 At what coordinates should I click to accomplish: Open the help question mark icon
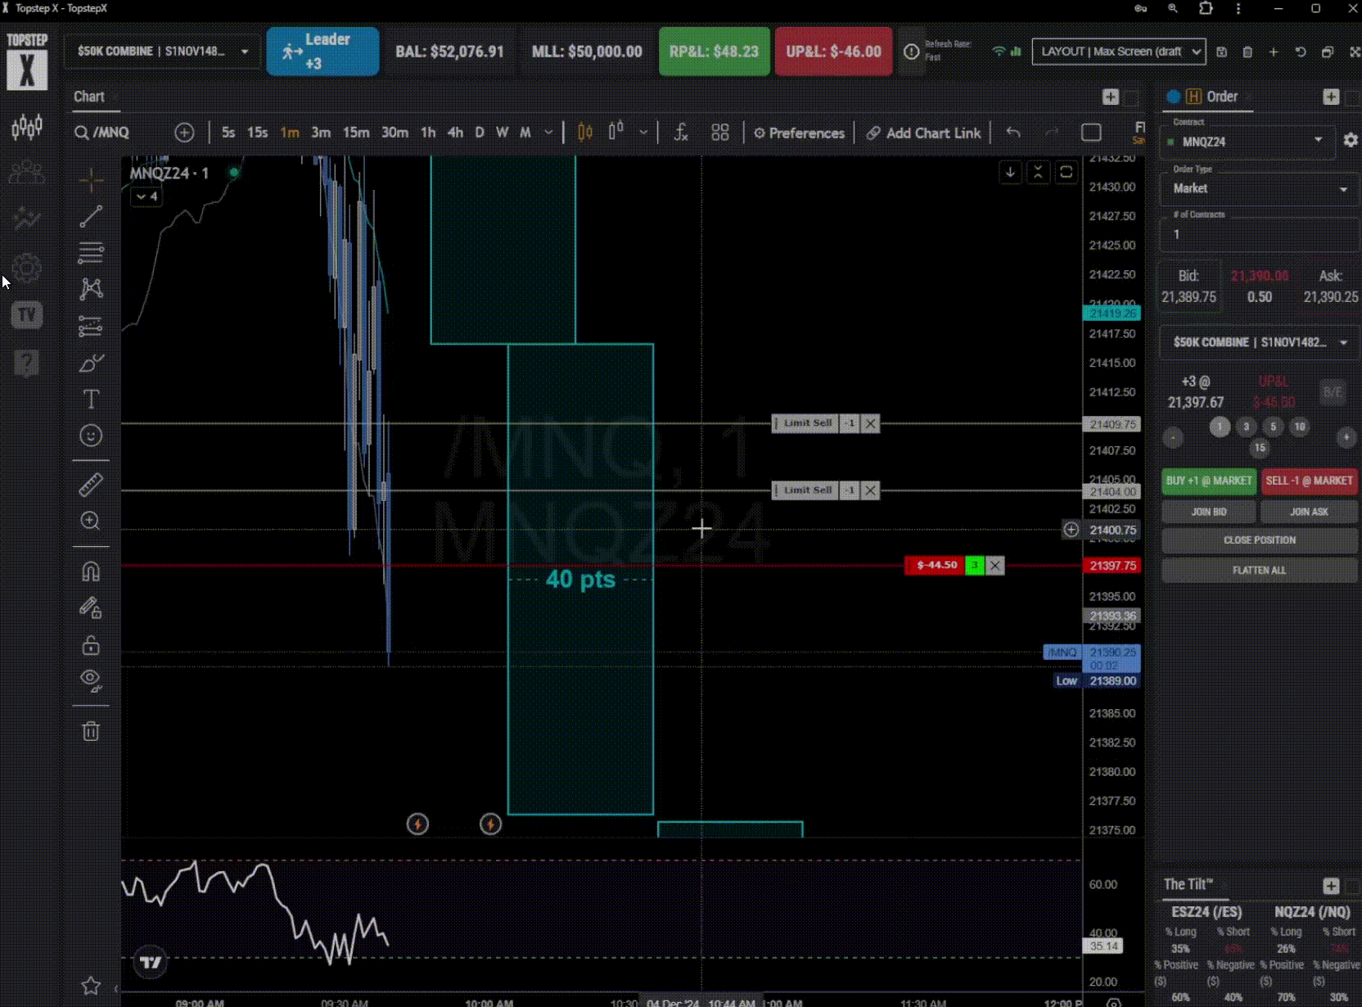click(27, 363)
